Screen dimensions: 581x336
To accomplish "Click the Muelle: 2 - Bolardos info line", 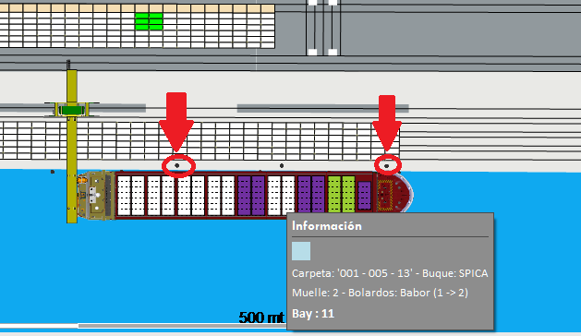I will pyautogui.click(x=380, y=293).
